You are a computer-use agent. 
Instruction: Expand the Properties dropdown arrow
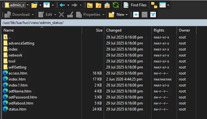pyautogui.click(x=103, y=15)
